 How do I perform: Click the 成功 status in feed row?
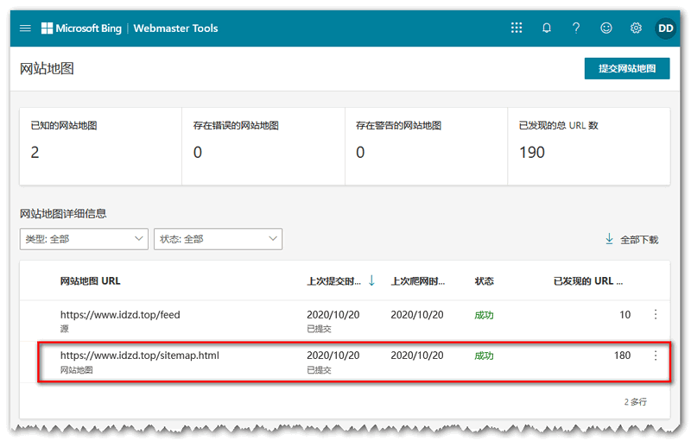pyautogui.click(x=484, y=315)
